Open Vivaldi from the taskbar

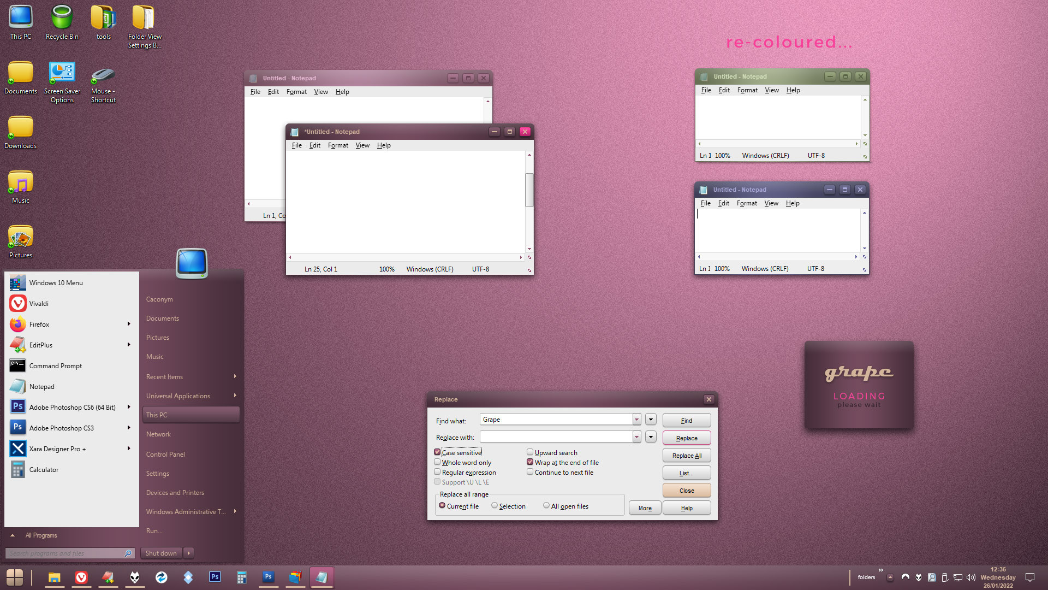(81, 577)
